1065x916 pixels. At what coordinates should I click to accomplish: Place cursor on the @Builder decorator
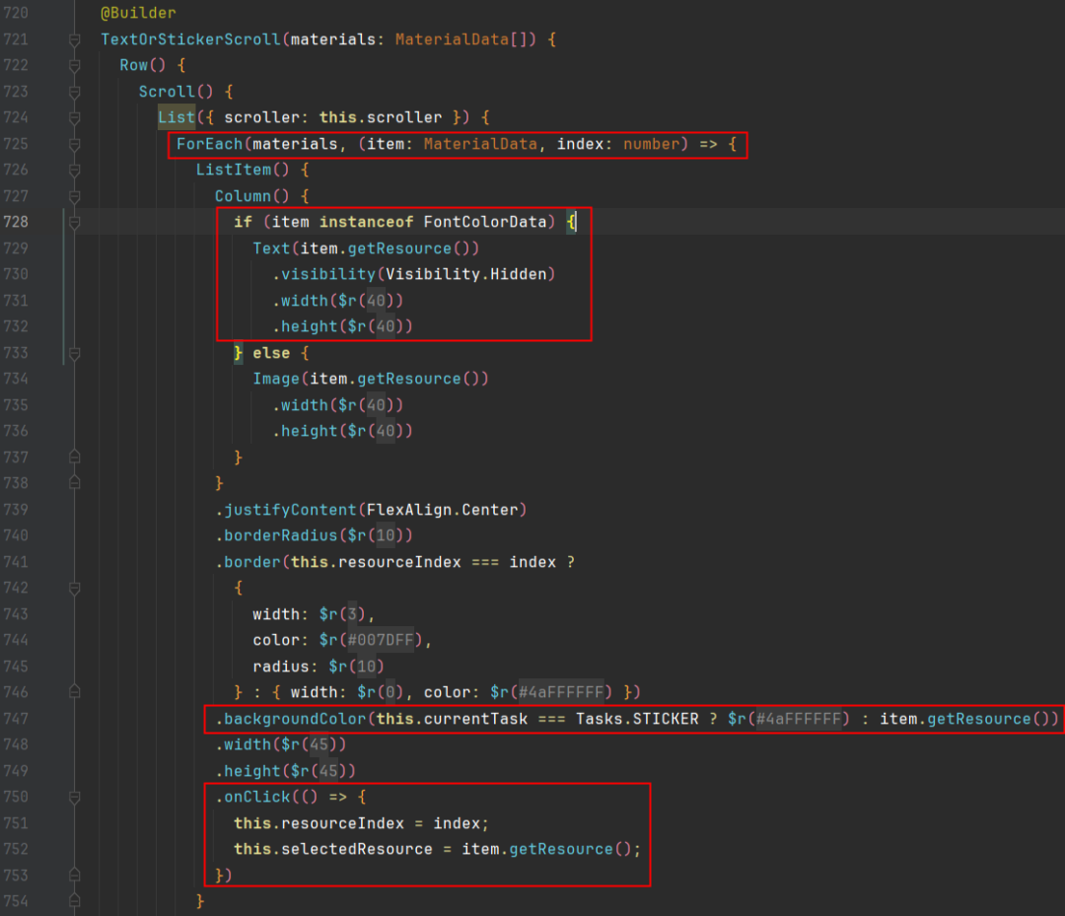[139, 13]
